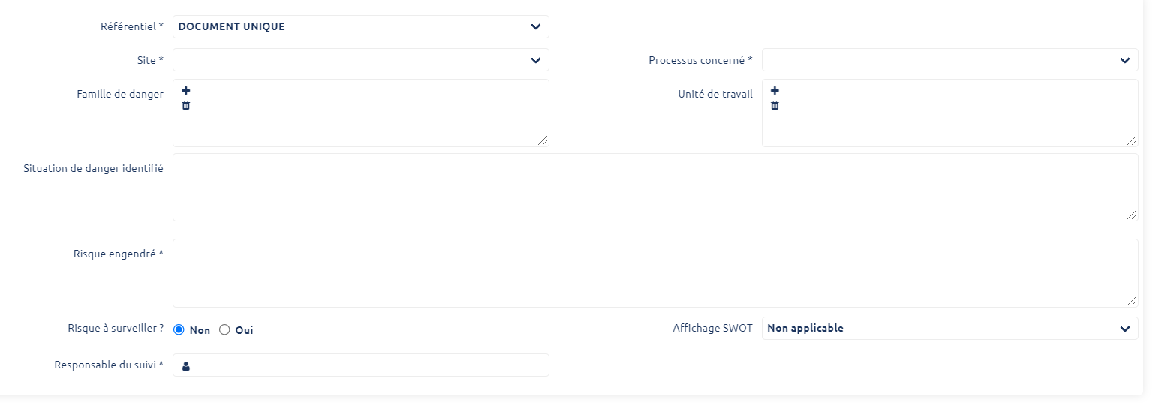The height and width of the screenshot is (403, 1153).
Task: Select Non for Risque à surveiller
Action: (179, 330)
